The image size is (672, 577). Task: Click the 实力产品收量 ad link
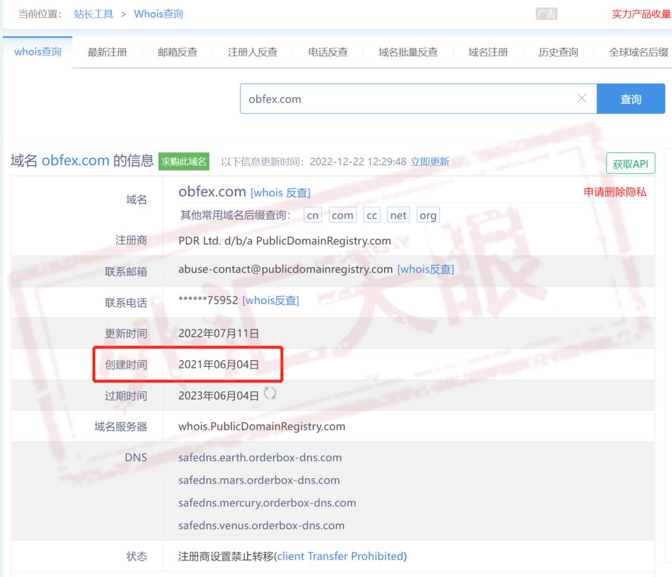pyautogui.click(x=642, y=14)
